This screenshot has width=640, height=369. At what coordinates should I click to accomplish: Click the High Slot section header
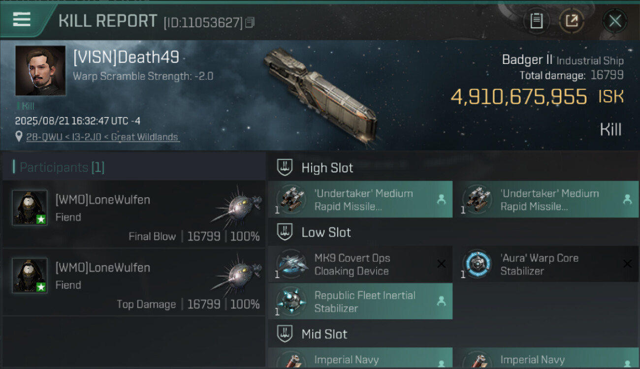[327, 168]
